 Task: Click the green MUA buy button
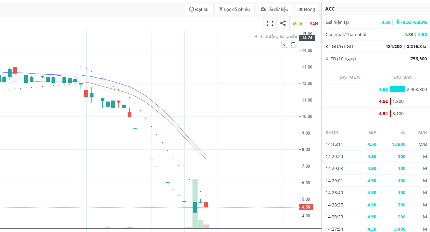(298, 24)
